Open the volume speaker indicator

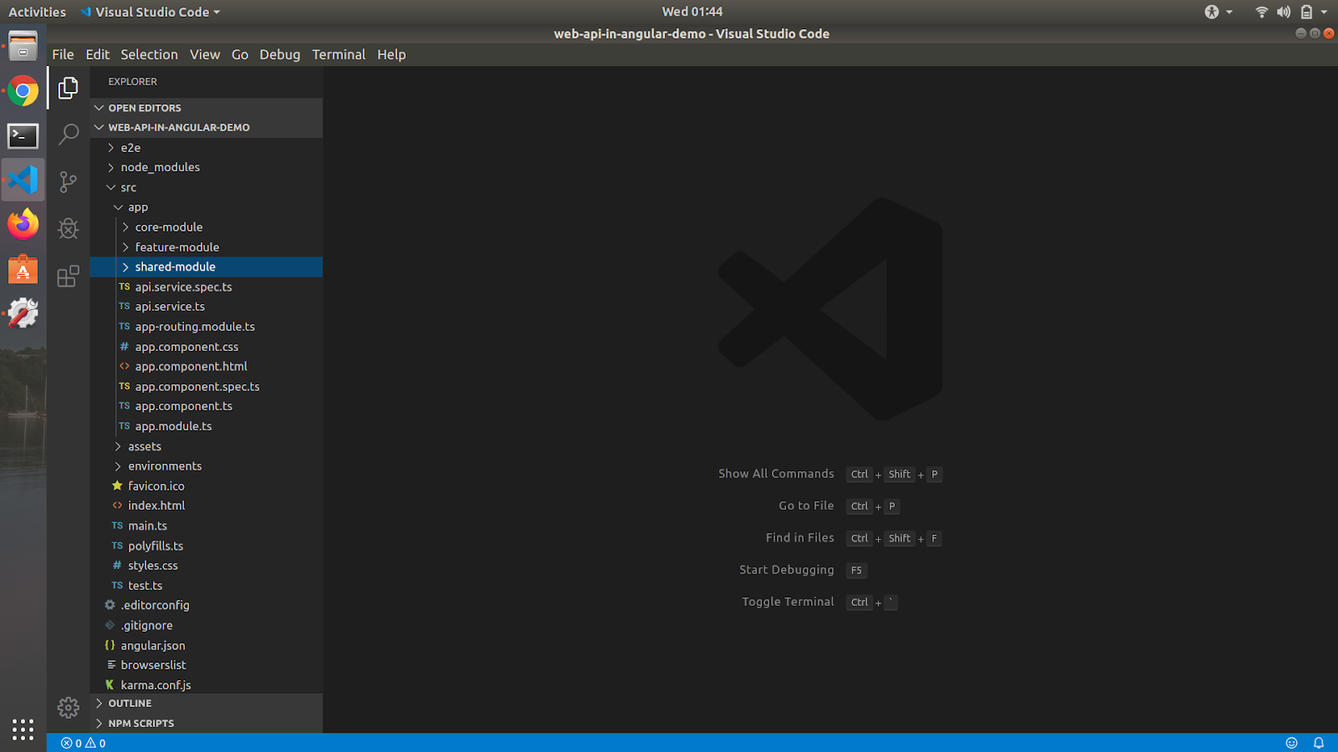click(1284, 12)
